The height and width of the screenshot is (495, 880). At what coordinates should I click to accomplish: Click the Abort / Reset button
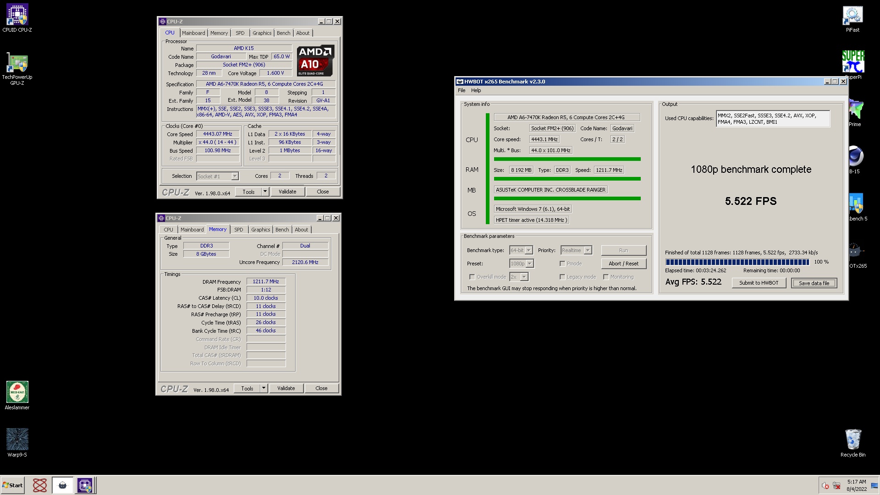tap(623, 264)
